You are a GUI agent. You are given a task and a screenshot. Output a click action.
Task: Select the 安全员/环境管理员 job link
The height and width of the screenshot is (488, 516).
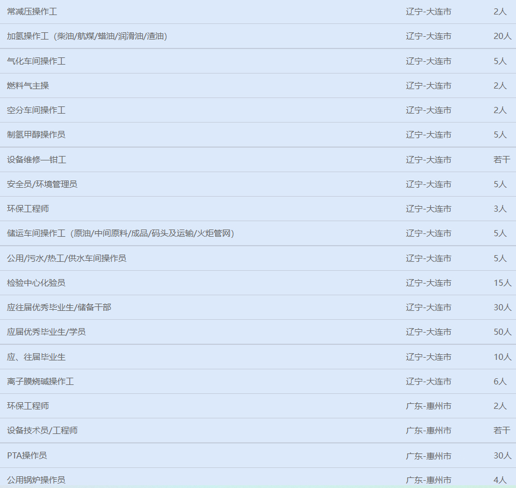42,184
